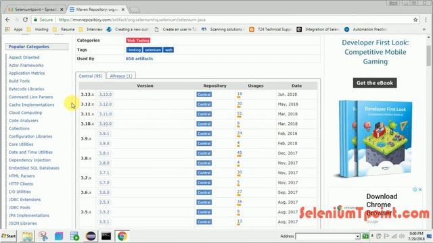Screen dimensions: 433x243
Task: Open version 3.5.3
Action: click(104, 202)
